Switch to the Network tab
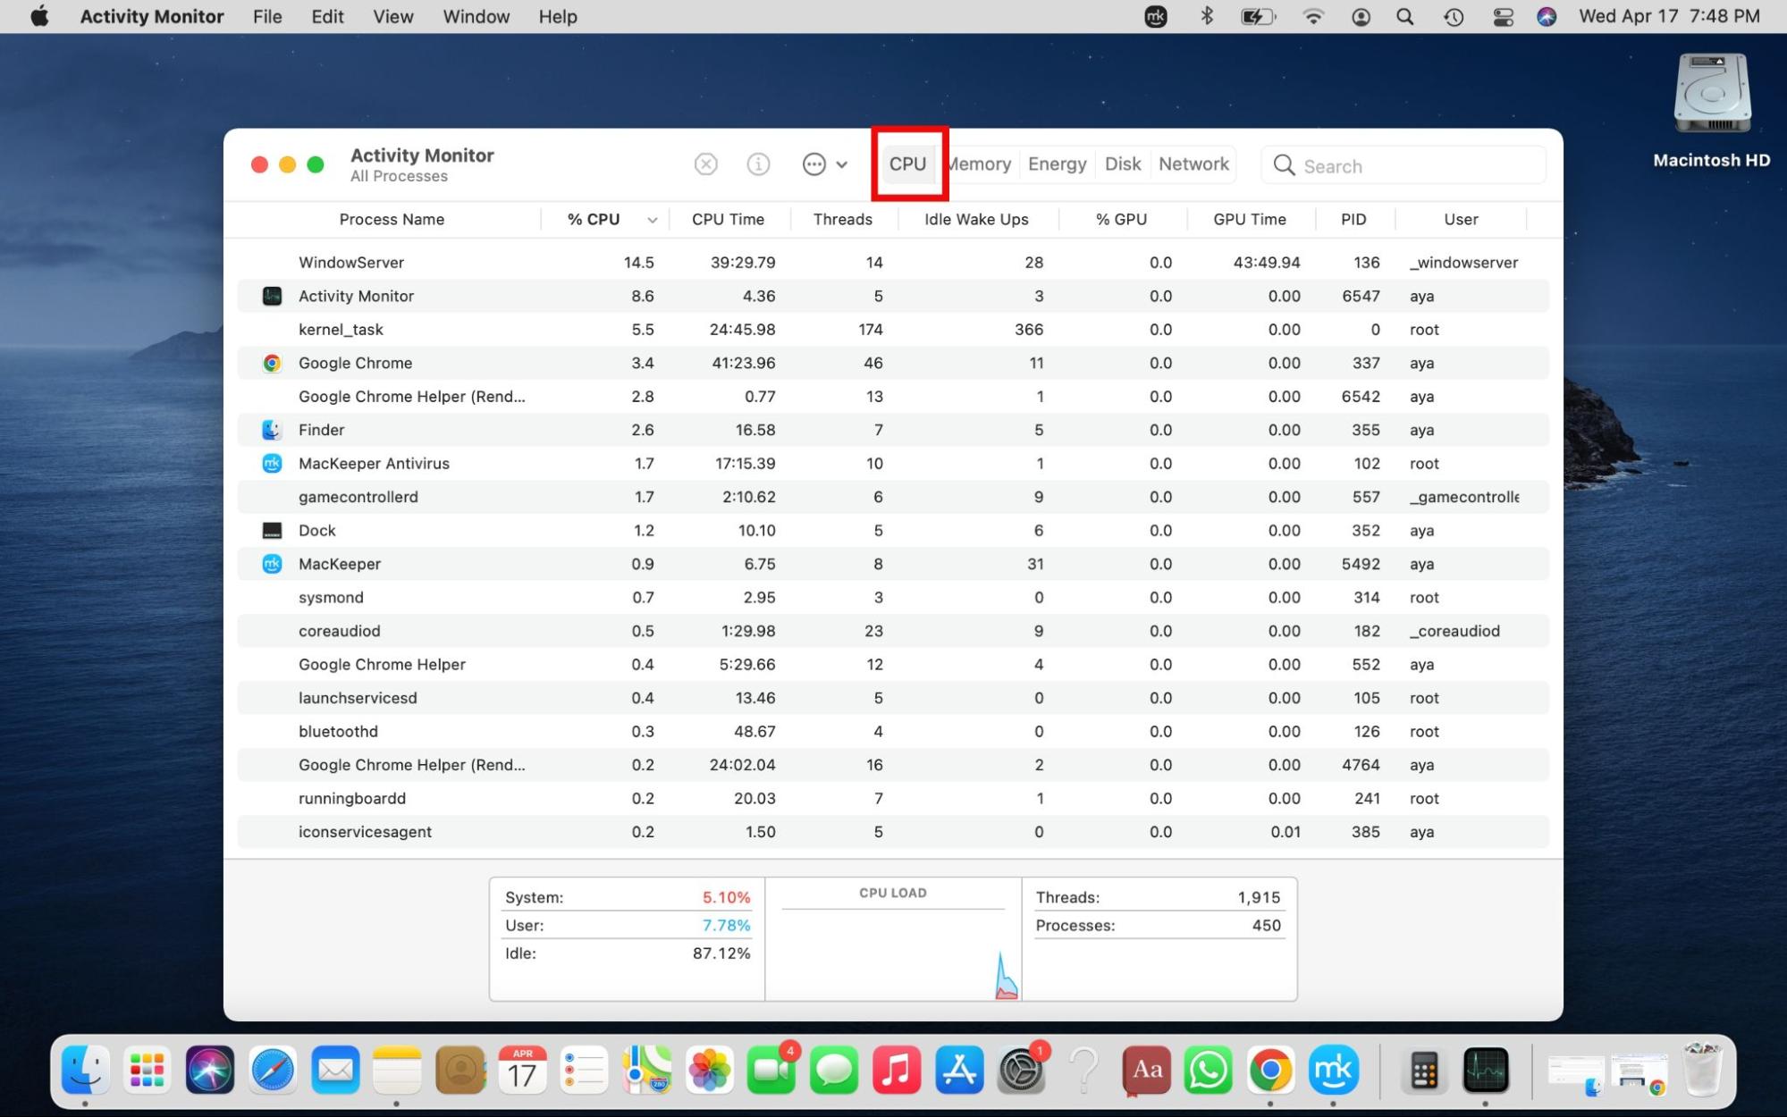Viewport: 1787px width, 1117px height. coord(1193,164)
